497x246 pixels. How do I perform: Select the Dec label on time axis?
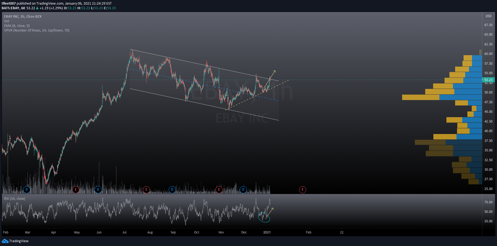click(244, 232)
